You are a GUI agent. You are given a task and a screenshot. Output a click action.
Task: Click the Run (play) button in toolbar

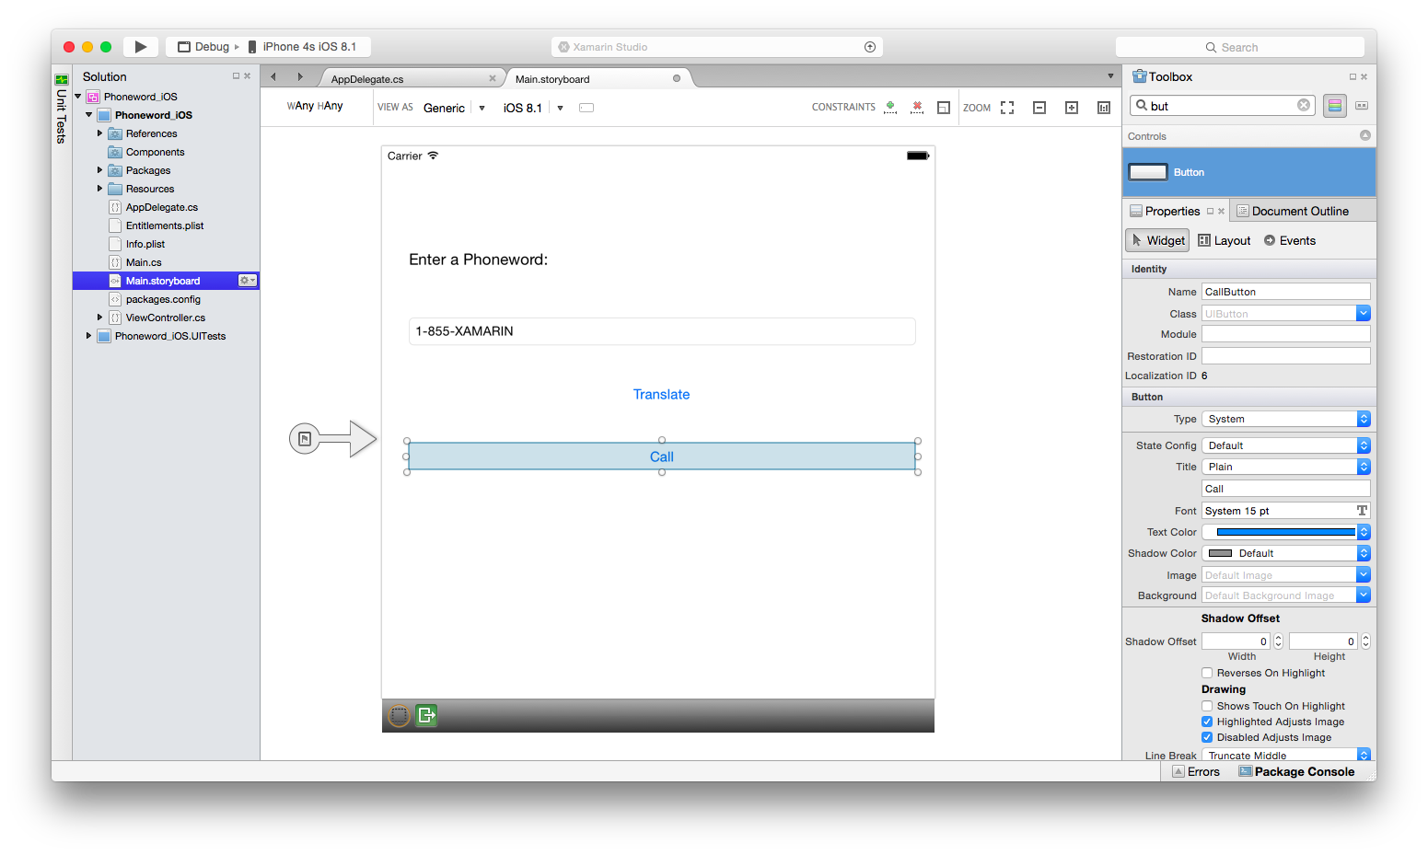(x=140, y=47)
